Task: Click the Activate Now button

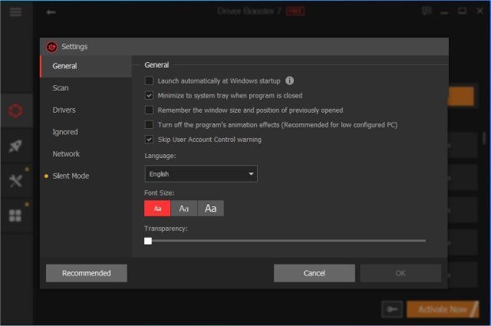Action: pos(443,309)
